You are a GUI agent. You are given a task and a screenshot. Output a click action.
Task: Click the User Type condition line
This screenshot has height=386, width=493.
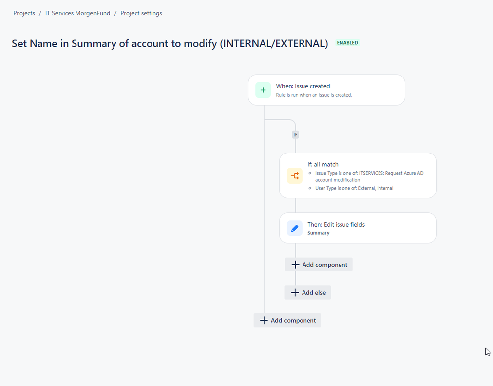[354, 188]
